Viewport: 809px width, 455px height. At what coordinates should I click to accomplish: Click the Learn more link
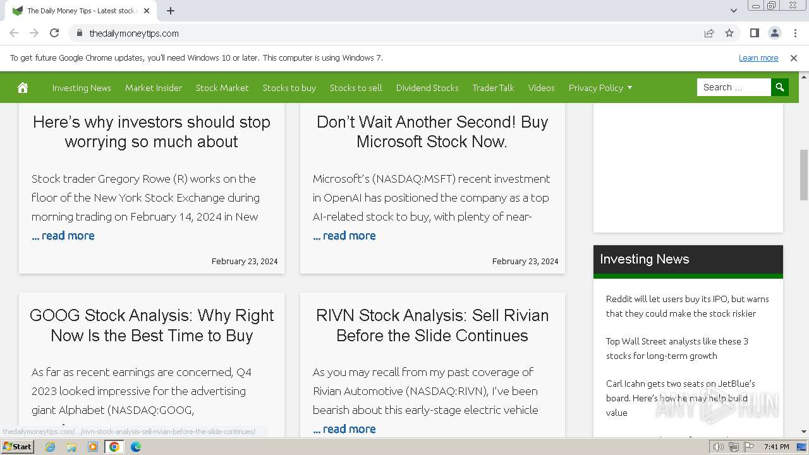point(758,58)
